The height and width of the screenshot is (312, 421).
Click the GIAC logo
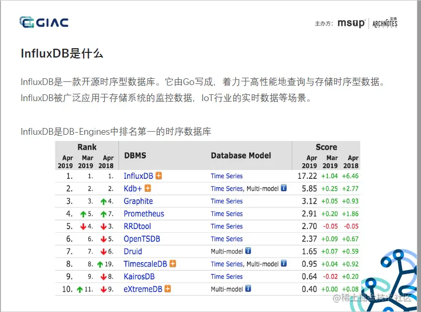(44, 22)
